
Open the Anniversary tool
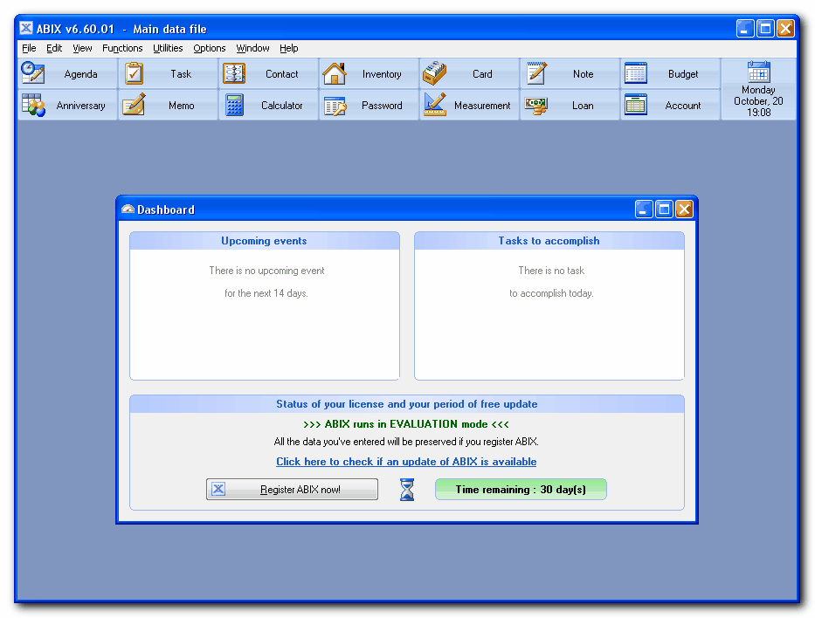pos(66,105)
